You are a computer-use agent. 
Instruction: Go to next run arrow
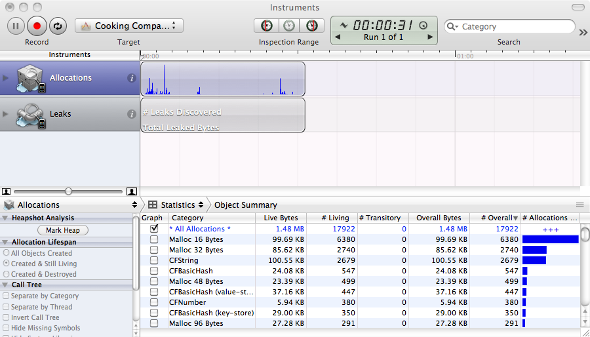430,37
